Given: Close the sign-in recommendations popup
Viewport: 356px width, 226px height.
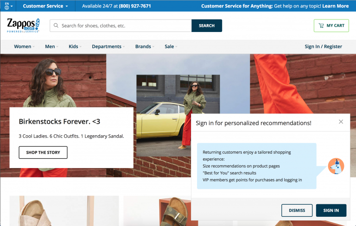Looking at the screenshot, I should 341,122.
